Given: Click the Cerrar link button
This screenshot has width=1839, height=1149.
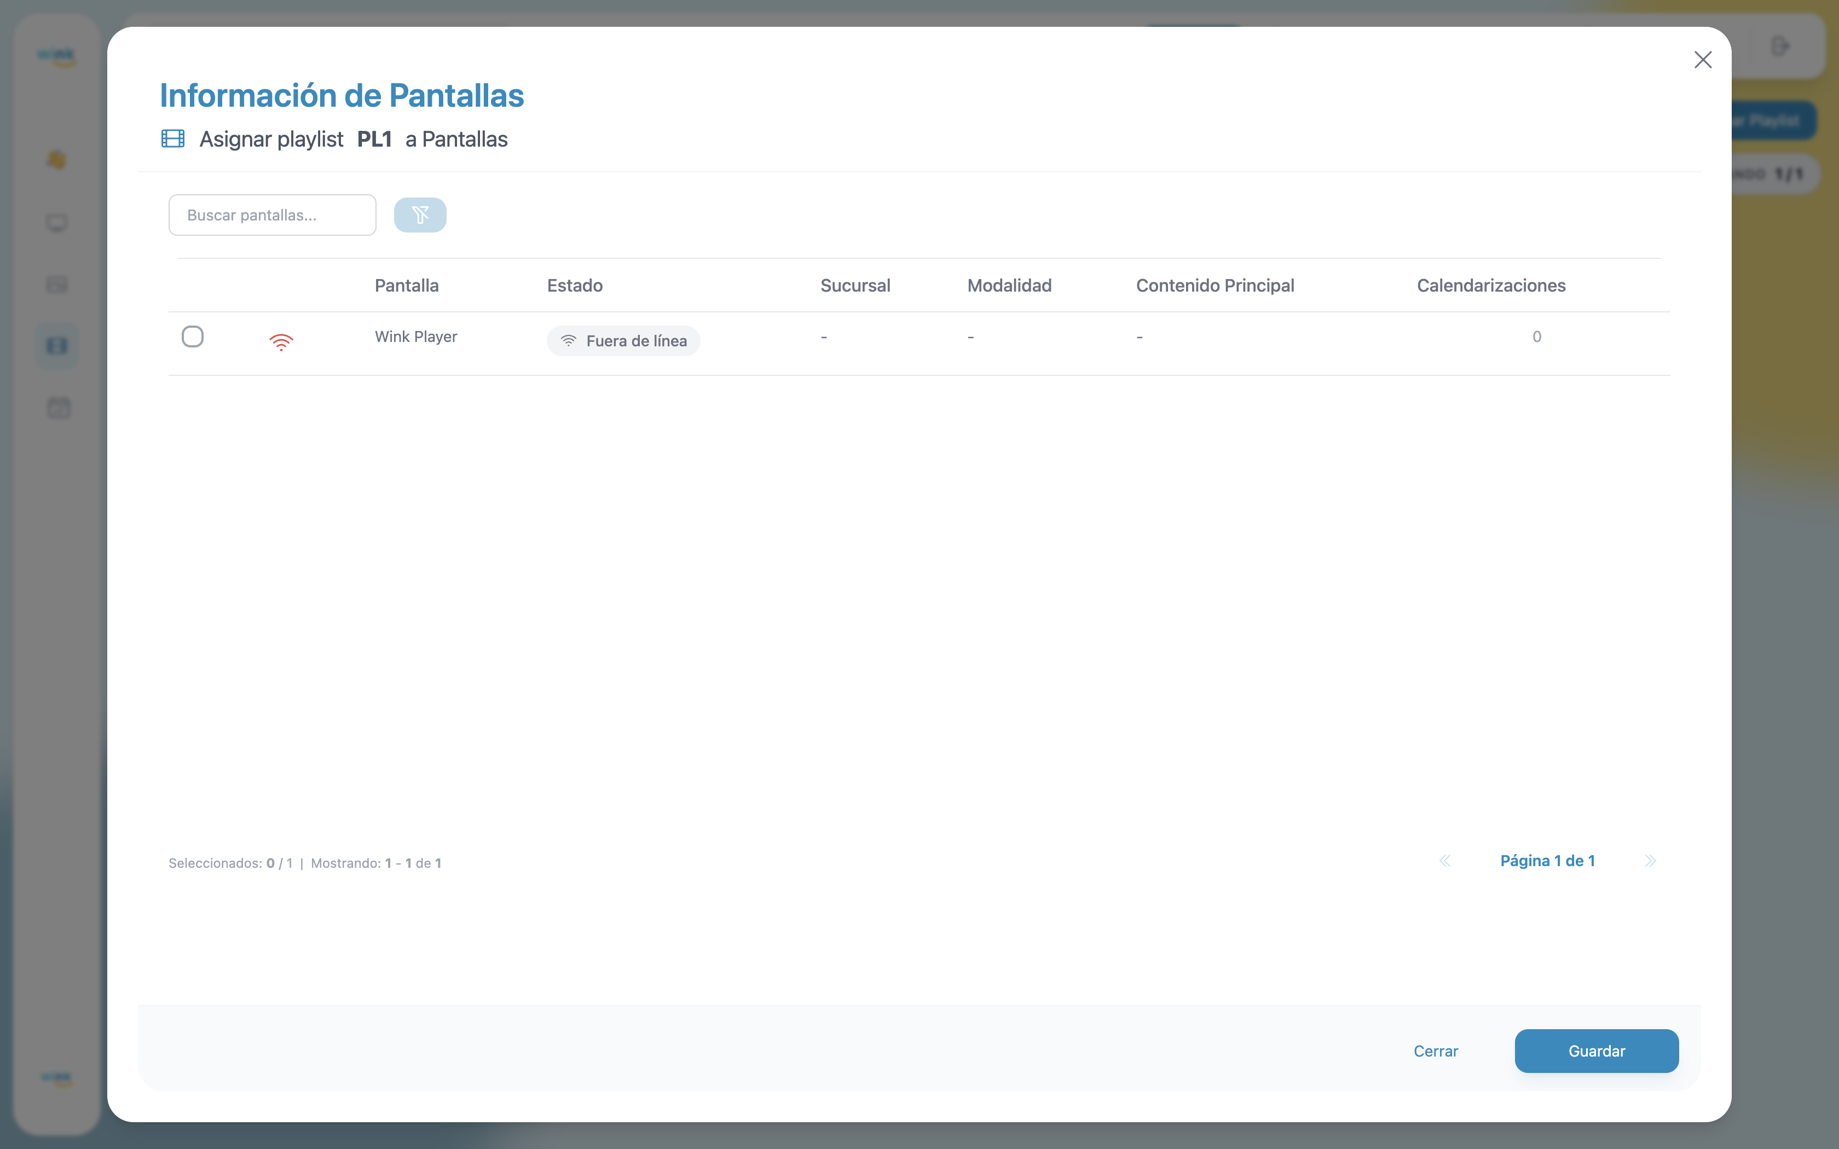Looking at the screenshot, I should point(1436,1051).
